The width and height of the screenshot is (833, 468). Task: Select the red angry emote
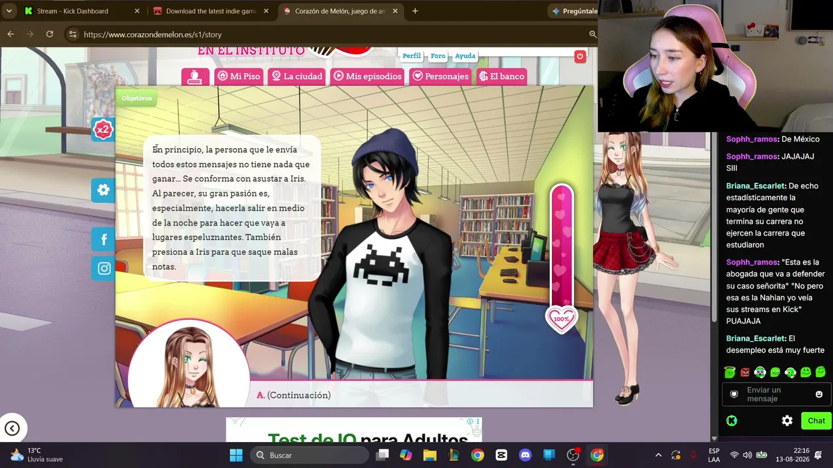pos(745,372)
